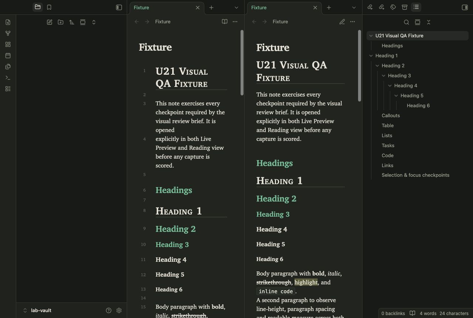Collapse the Heading 1 outline node

point(371,56)
